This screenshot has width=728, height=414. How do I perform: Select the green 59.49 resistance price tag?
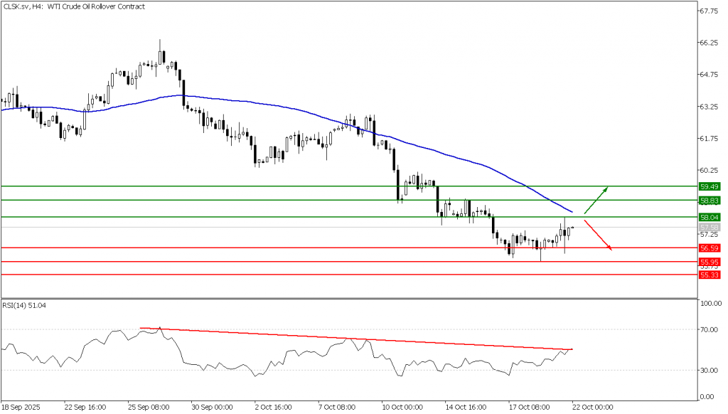click(710, 186)
